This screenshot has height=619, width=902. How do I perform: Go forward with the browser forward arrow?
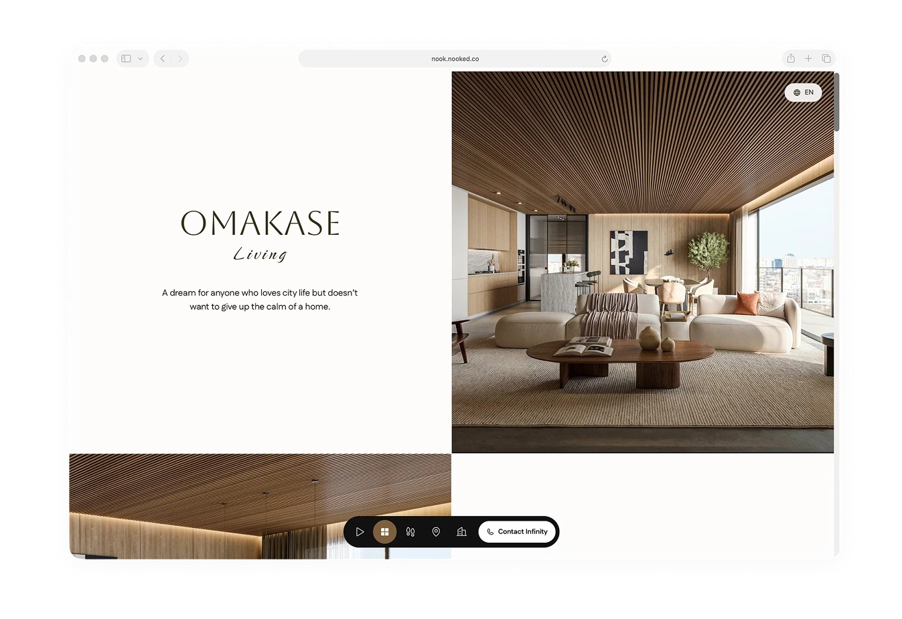click(x=180, y=59)
